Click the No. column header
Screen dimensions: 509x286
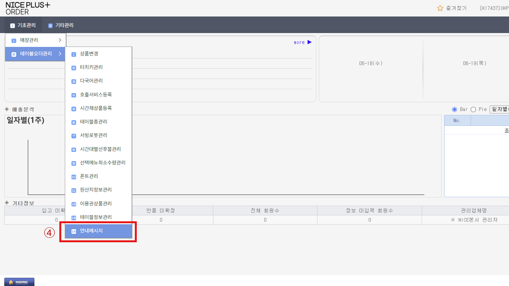[457, 120]
